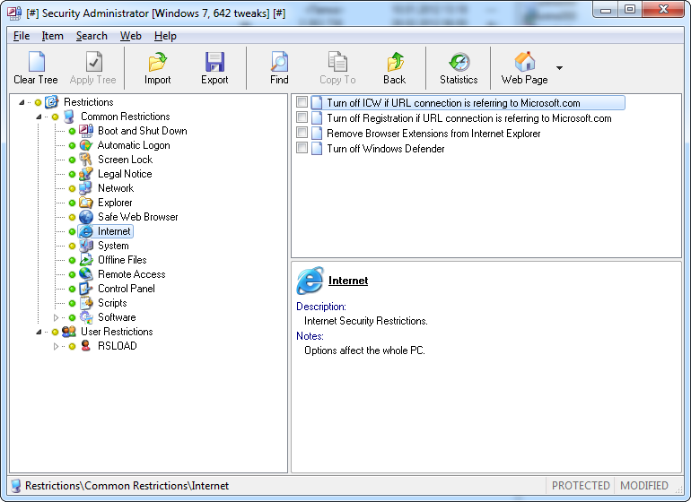Click the application icon in title bar
Image resolution: width=691 pixels, height=502 pixels.
pyautogui.click(x=14, y=13)
